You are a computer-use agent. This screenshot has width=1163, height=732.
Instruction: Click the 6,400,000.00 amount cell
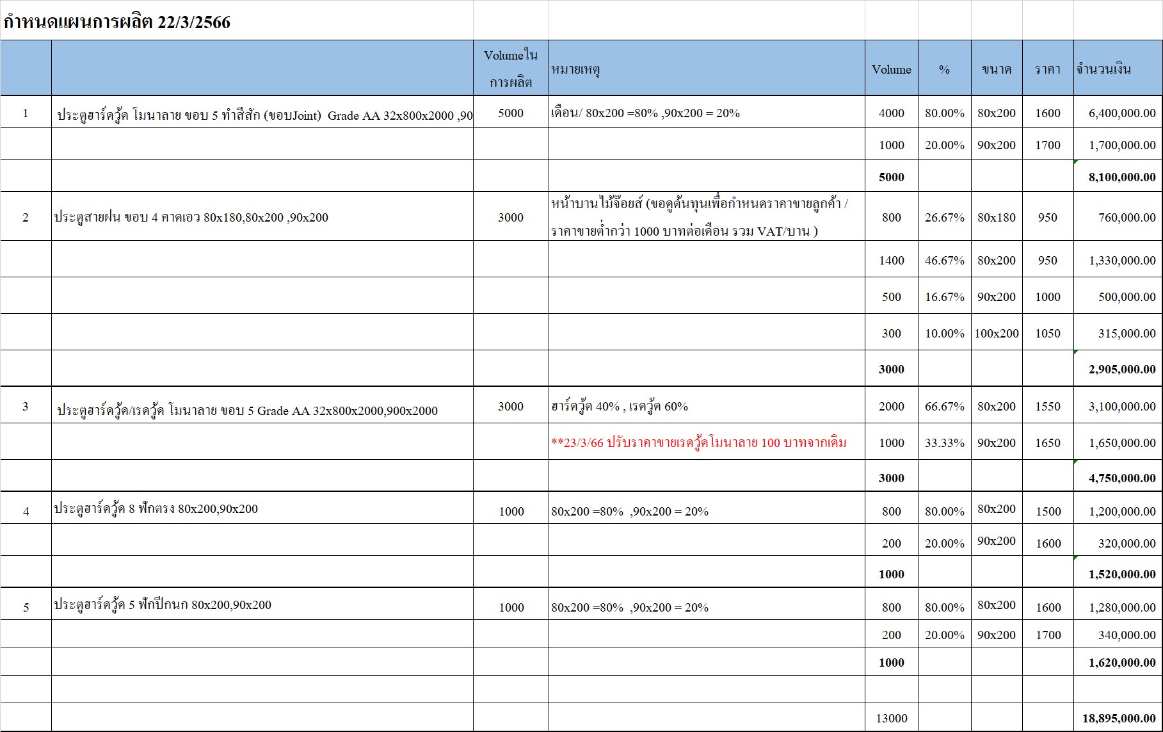[1121, 113]
